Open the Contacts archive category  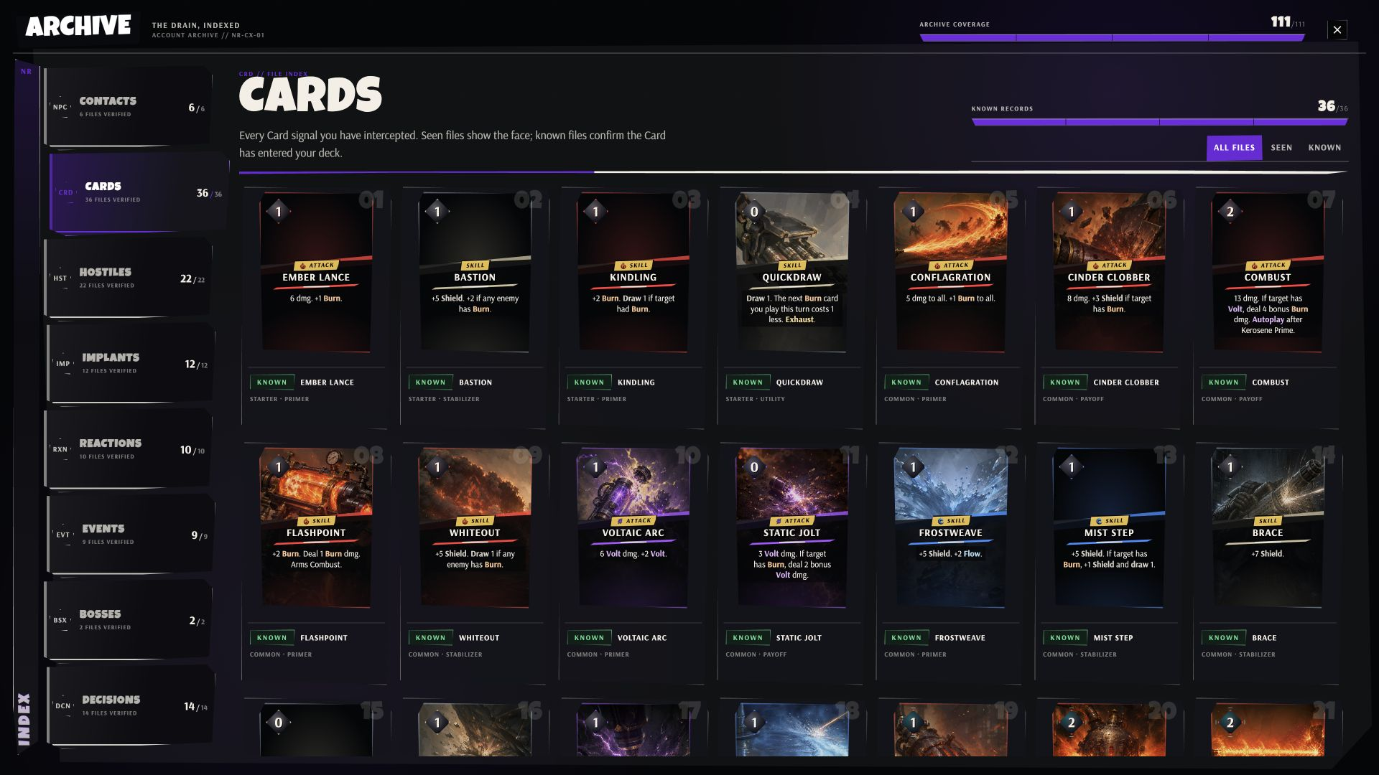point(129,107)
